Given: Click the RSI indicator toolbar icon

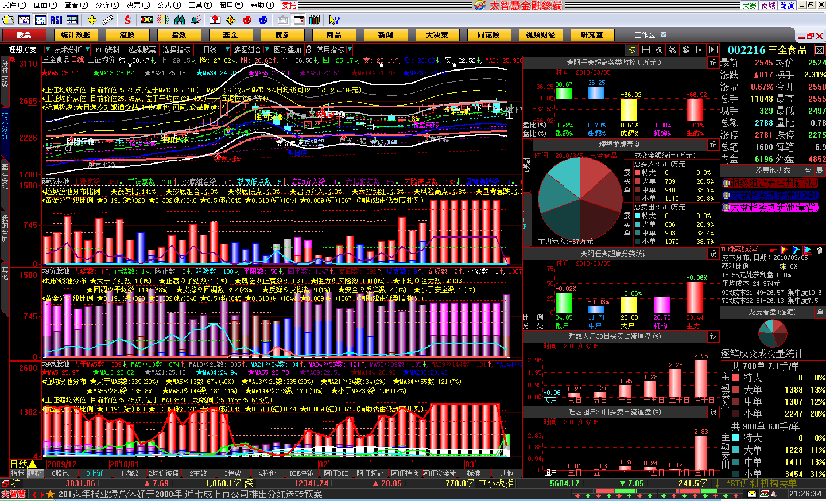Looking at the screenshot, I should click(56, 20).
